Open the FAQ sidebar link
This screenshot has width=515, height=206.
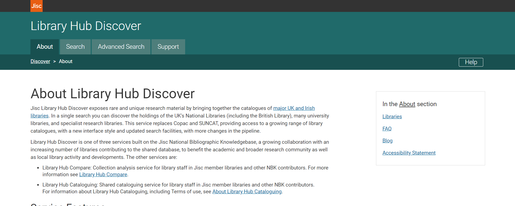coord(387,129)
